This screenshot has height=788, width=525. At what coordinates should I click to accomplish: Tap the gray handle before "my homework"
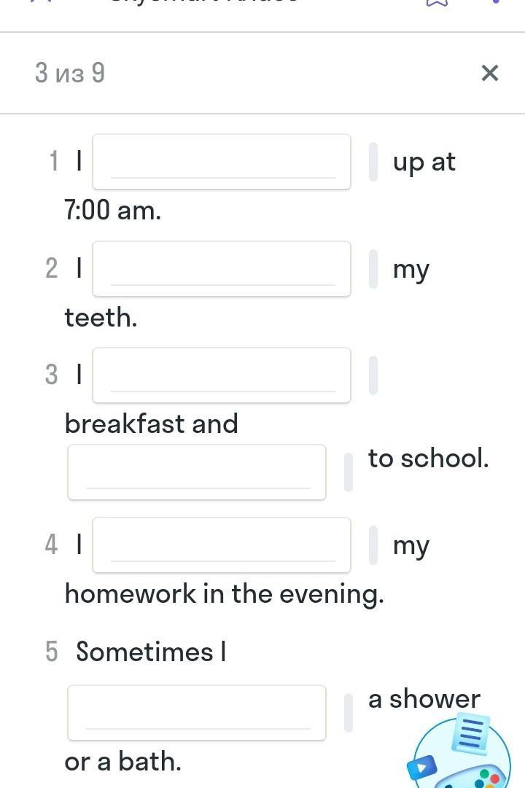[373, 545]
